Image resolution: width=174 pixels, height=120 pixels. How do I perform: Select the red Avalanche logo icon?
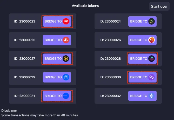[x=66, y=40]
